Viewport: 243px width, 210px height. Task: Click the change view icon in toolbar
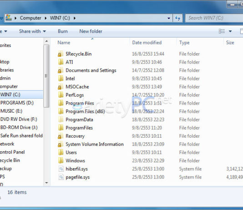[222, 31]
